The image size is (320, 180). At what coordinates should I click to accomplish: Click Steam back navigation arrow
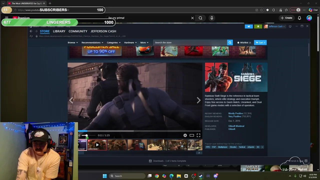click(x=31, y=31)
